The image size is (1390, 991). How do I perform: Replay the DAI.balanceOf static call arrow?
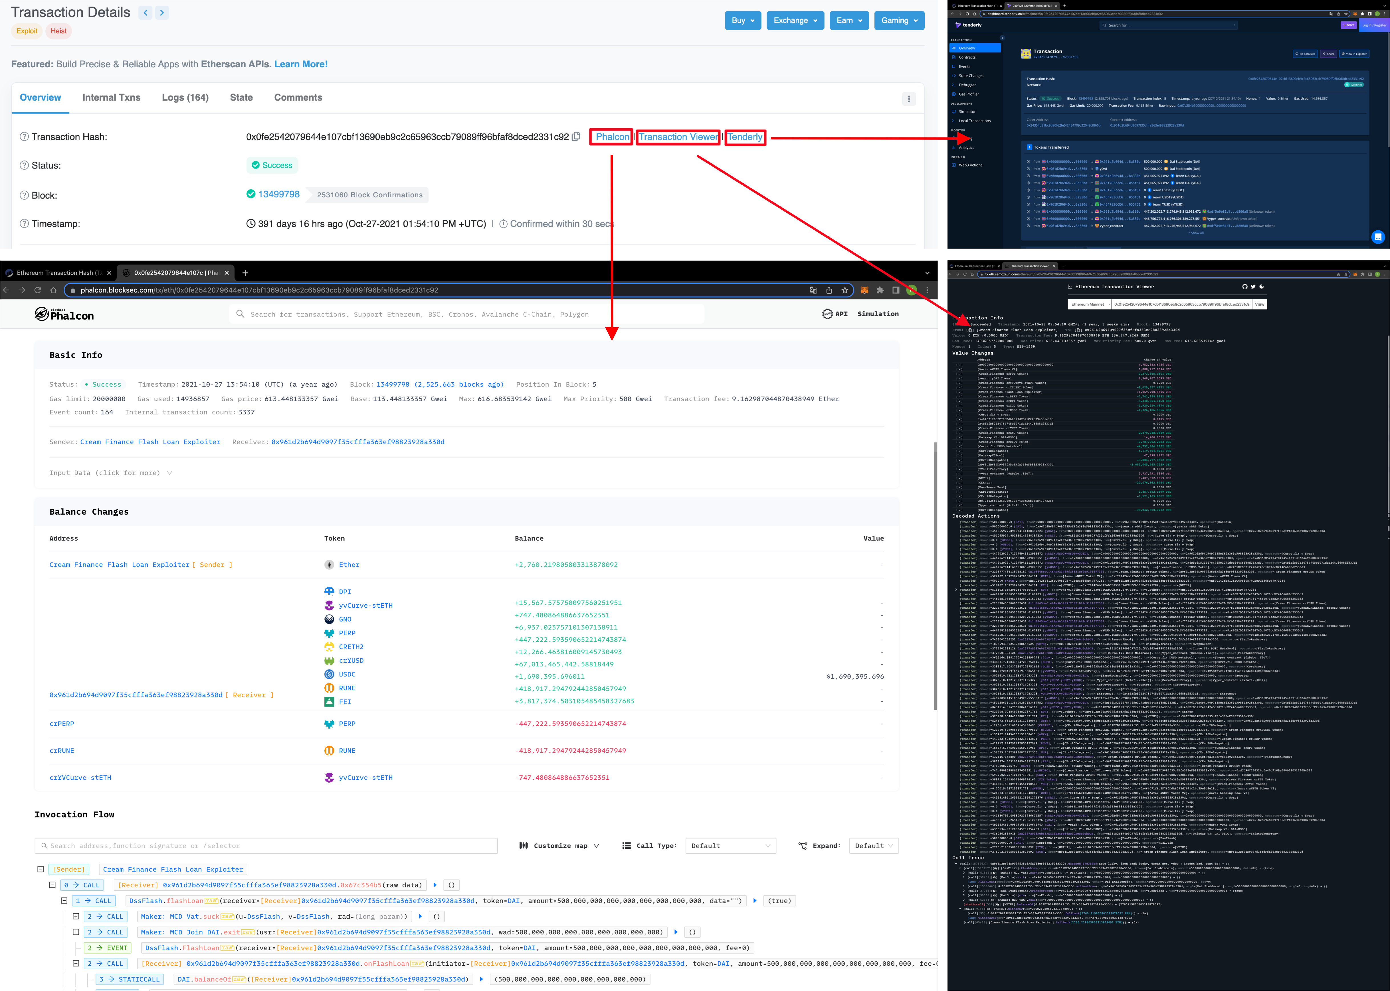481,979
